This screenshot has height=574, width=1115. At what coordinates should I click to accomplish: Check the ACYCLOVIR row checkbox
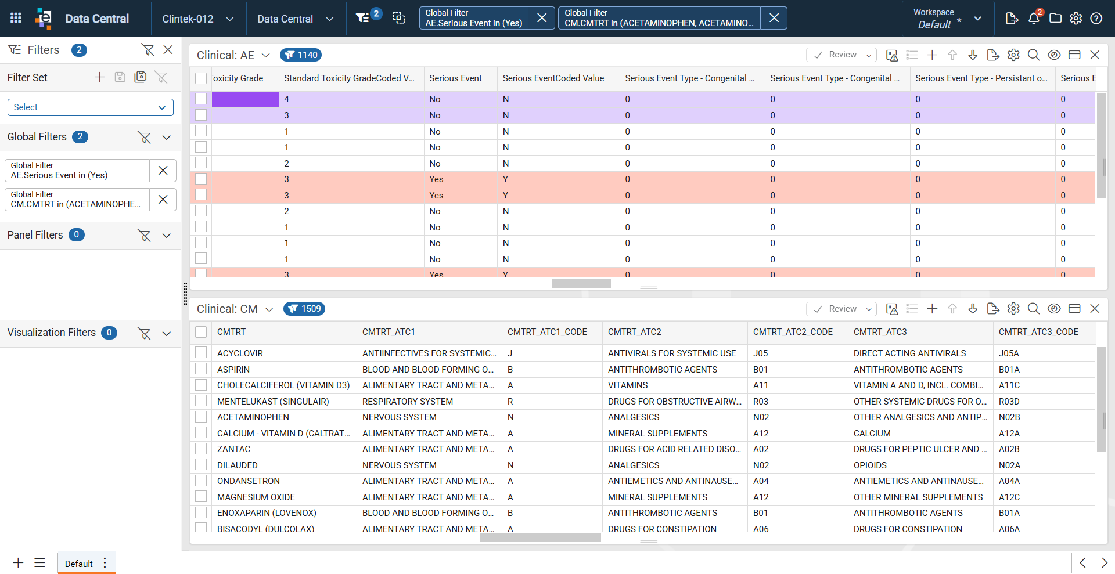pyautogui.click(x=201, y=353)
